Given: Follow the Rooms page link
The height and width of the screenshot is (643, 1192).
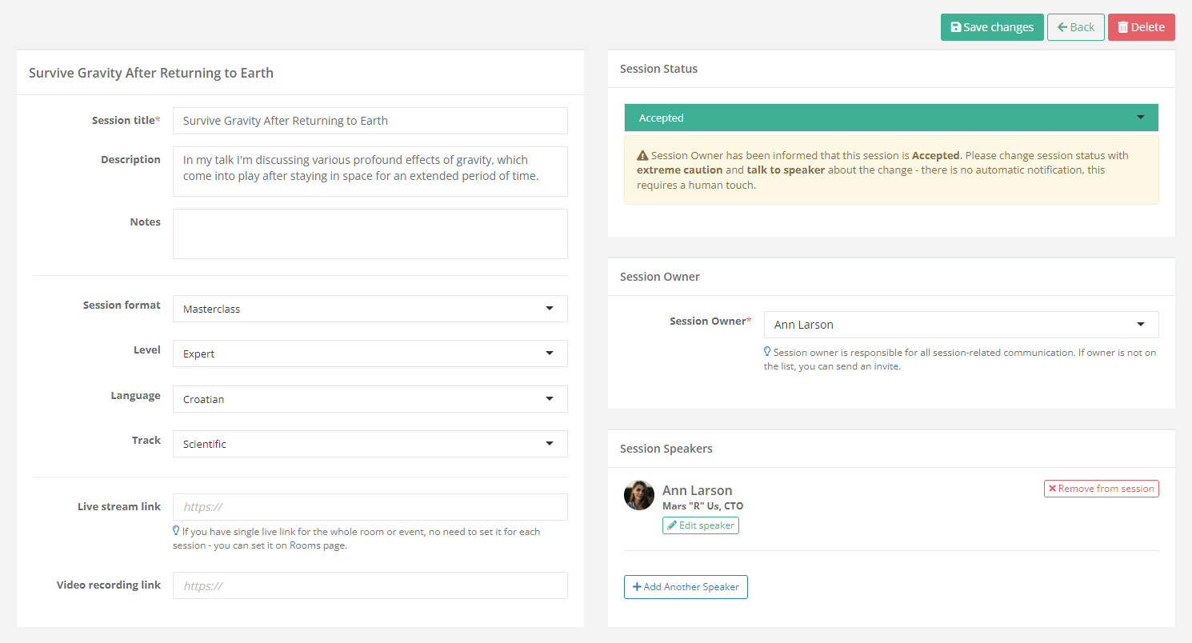Looking at the screenshot, I should 305,545.
